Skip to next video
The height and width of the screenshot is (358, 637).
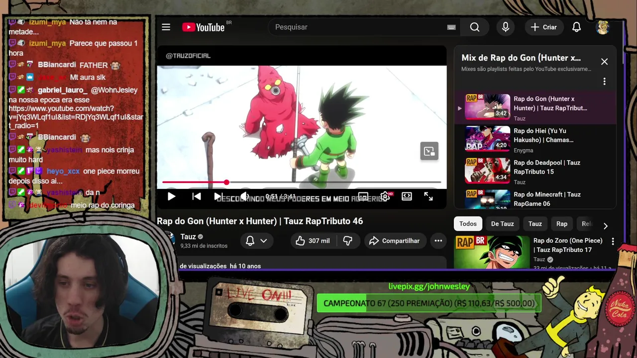point(217,196)
